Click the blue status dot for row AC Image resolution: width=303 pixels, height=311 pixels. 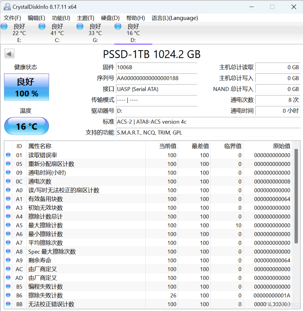pos(8,269)
